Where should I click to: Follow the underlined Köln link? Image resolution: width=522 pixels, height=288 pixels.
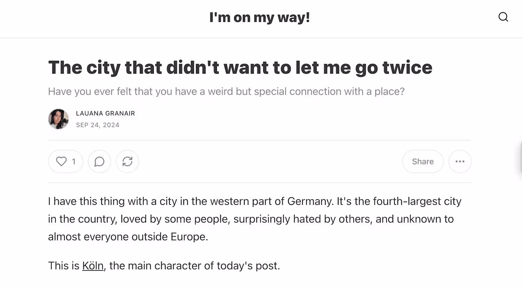coord(93,266)
